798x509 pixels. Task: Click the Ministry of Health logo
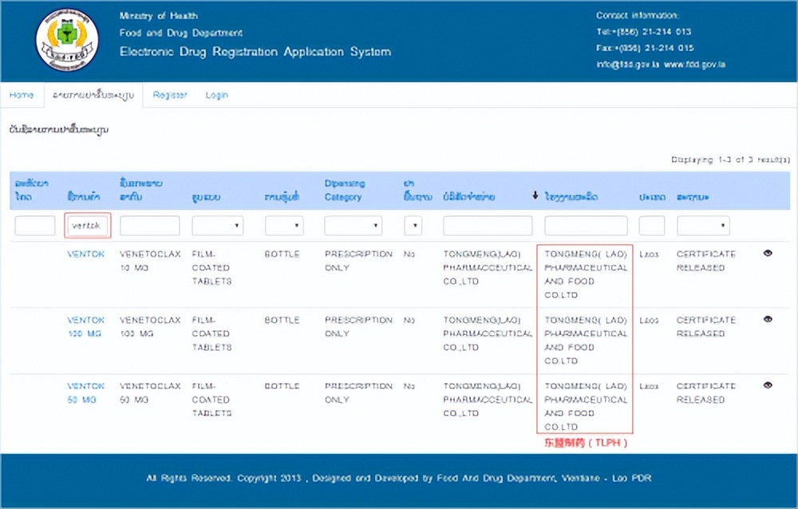click(67, 41)
